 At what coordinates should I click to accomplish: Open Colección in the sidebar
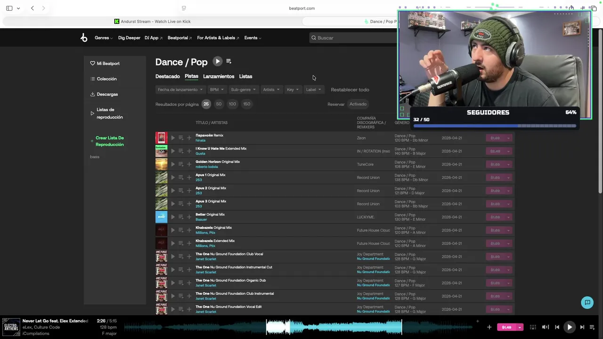(104, 79)
